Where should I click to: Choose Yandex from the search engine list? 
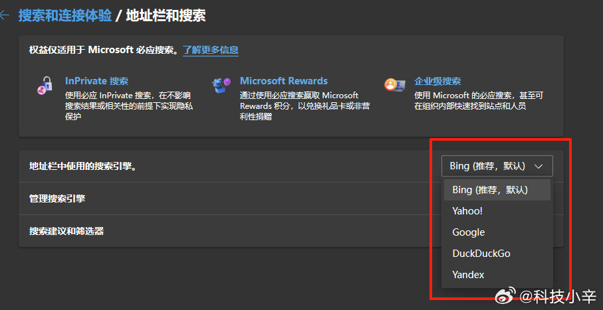coord(497,275)
